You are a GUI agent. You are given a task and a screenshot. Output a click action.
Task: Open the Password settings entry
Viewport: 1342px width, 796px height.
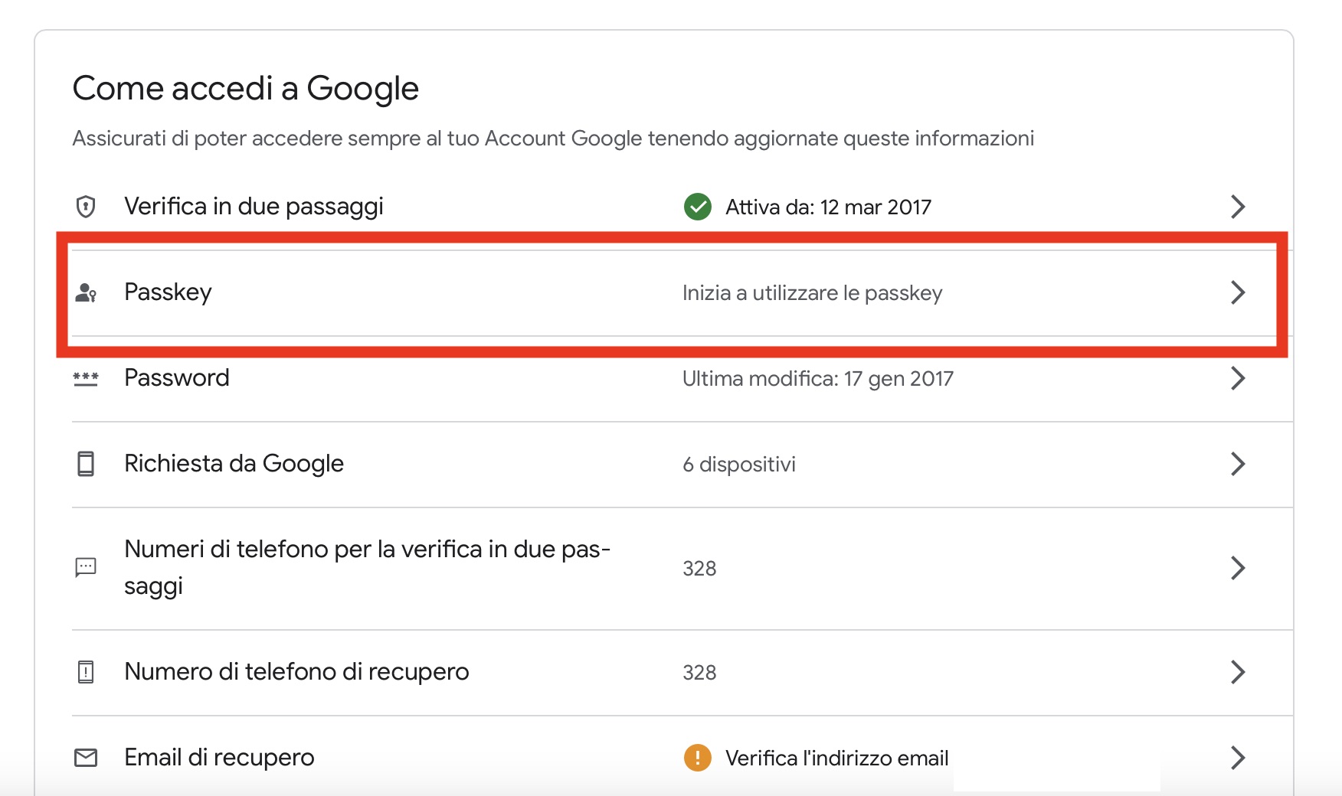pos(177,378)
